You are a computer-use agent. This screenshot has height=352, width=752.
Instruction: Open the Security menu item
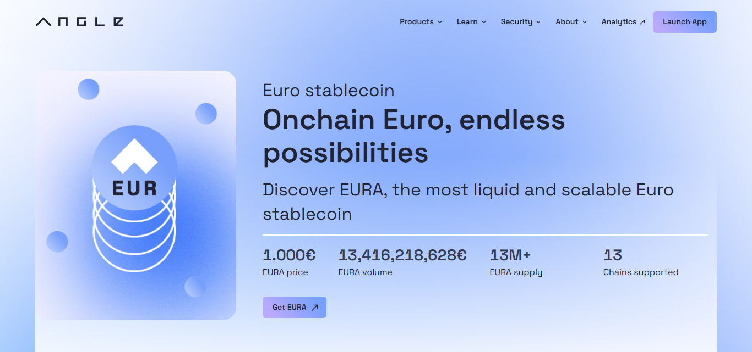(521, 22)
